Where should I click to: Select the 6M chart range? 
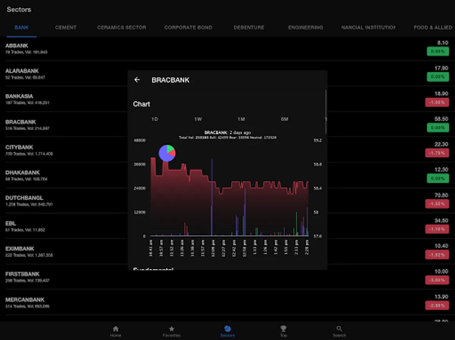pos(284,119)
